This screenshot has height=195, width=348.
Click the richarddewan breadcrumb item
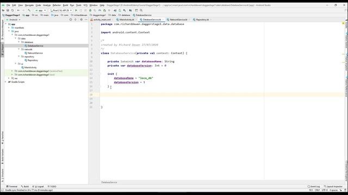[x=79, y=15]
